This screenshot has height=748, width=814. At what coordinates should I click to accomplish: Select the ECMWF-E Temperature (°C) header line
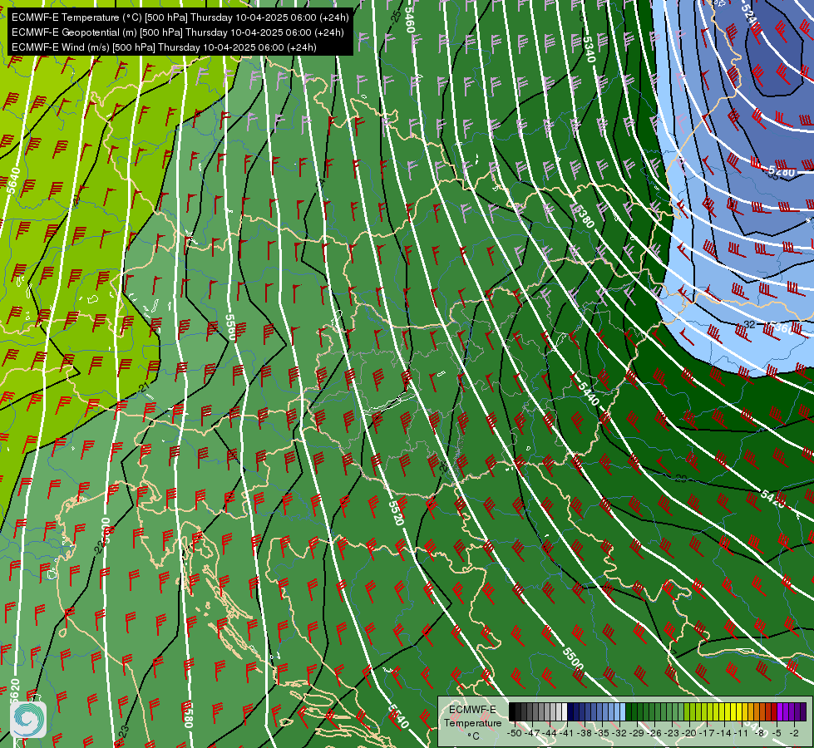click(x=180, y=17)
